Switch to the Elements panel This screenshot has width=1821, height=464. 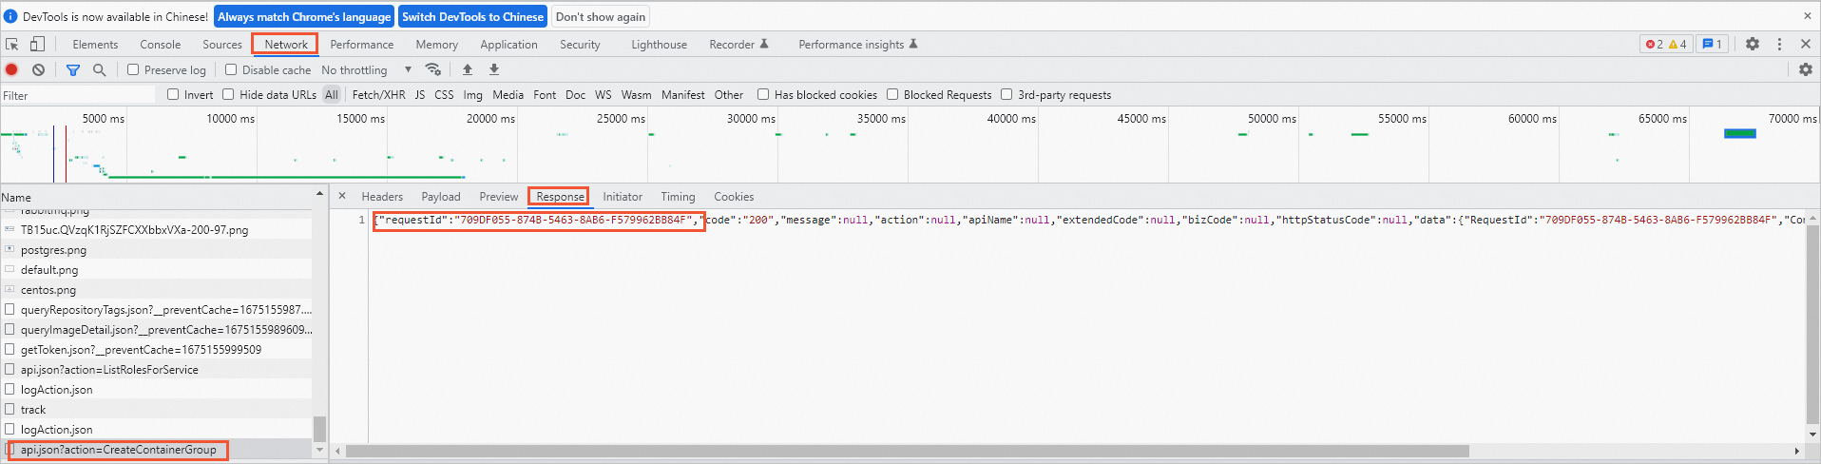pyautogui.click(x=95, y=44)
